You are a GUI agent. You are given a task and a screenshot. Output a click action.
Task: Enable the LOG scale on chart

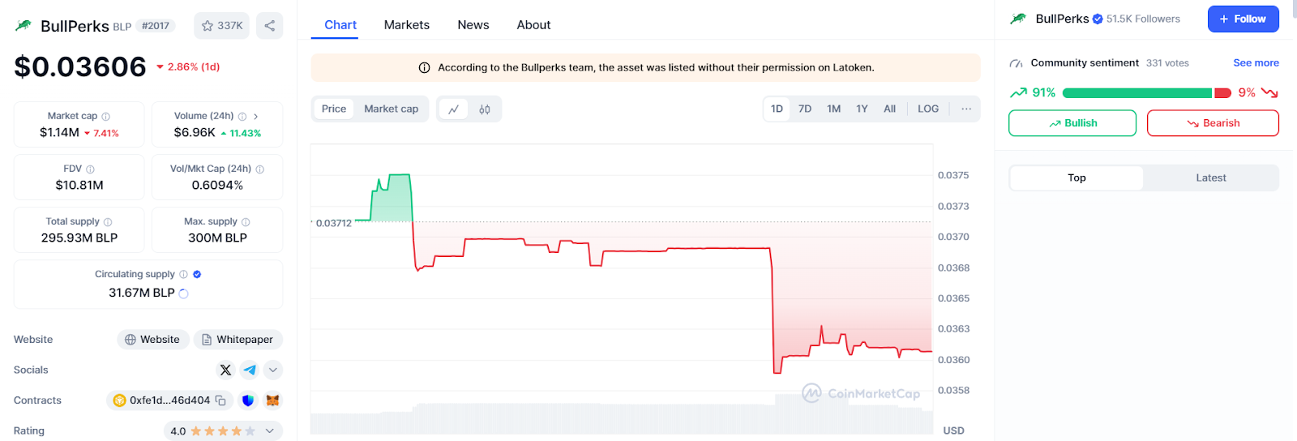pyautogui.click(x=927, y=109)
